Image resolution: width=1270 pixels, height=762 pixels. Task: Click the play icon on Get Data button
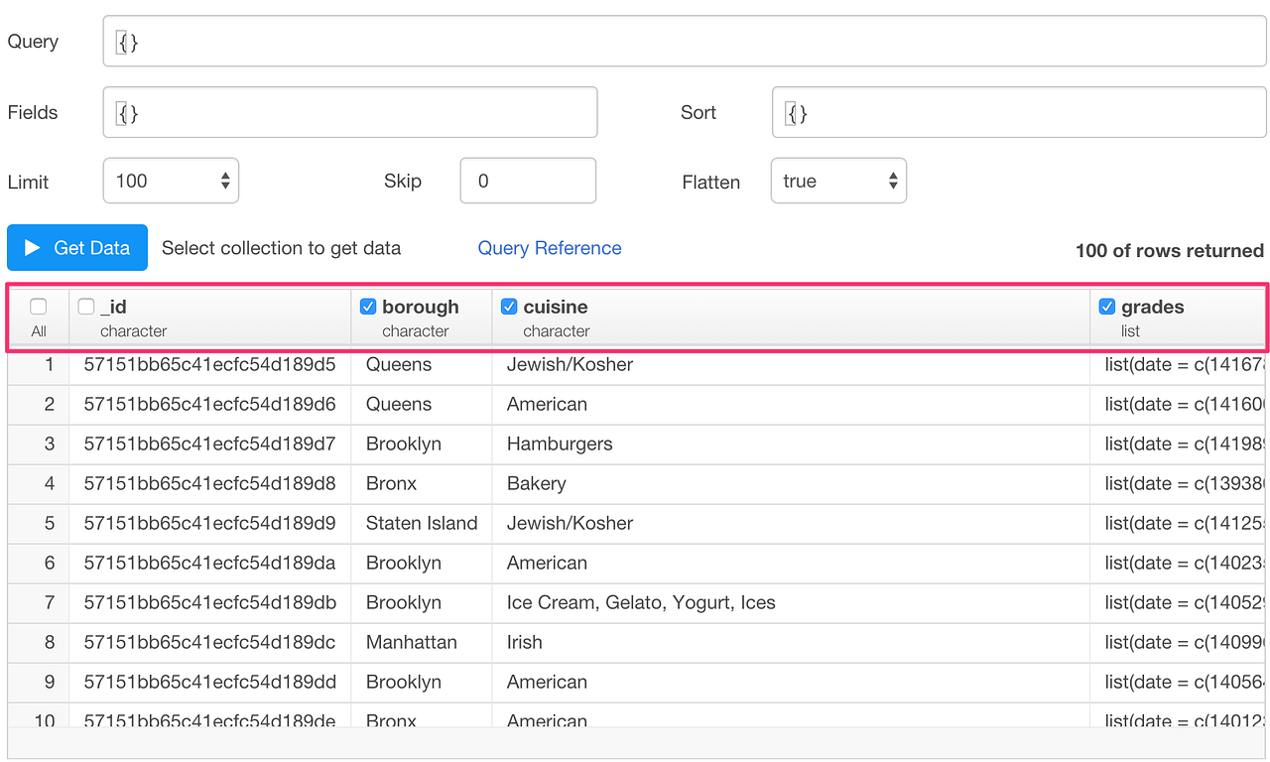pyautogui.click(x=31, y=247)
